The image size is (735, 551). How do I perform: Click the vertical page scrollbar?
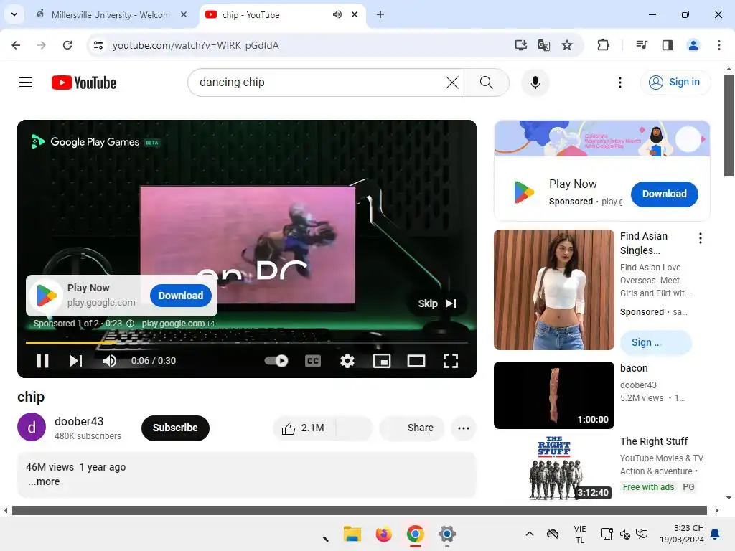click(x=729, y=126)
